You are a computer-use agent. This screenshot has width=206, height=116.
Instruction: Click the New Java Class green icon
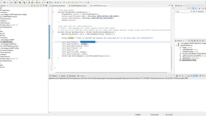pyautogui.click(x=32, y=2)
